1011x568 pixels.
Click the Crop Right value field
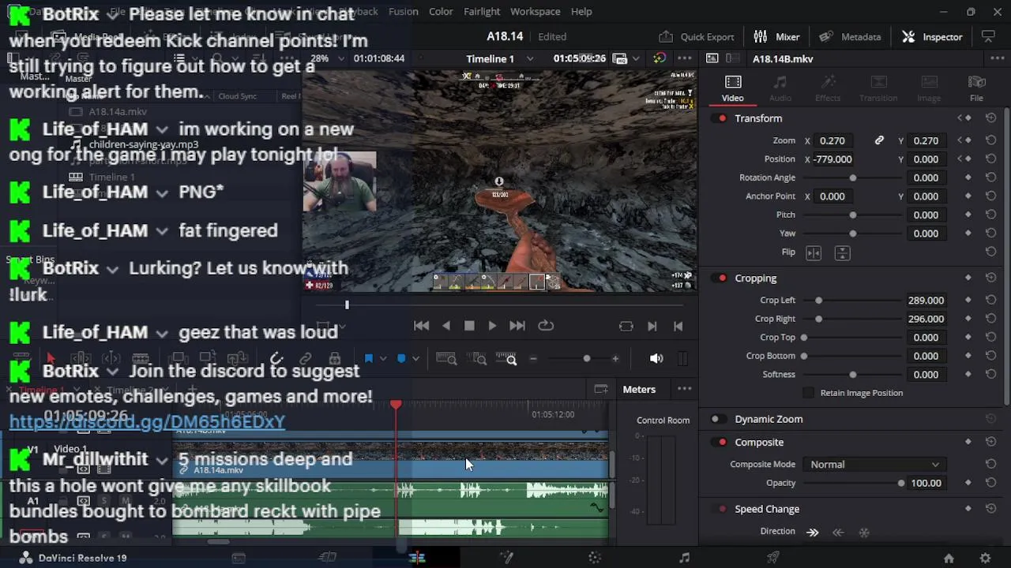pos(926,319)
